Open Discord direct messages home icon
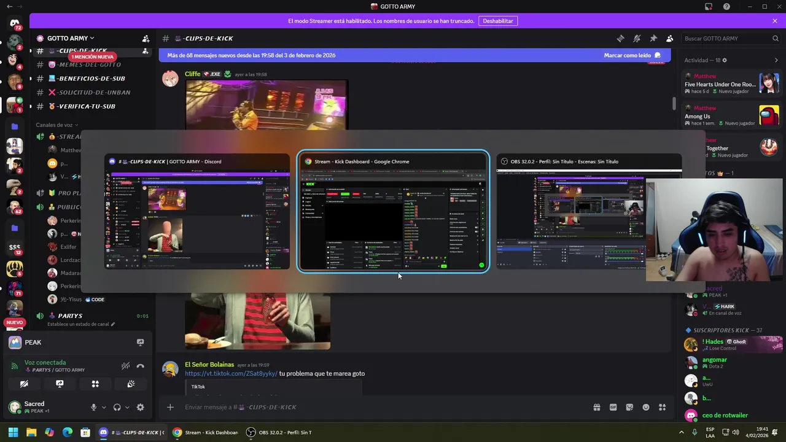Image resolution: width=786 pixels, height=442 pixels. [15, 23]
